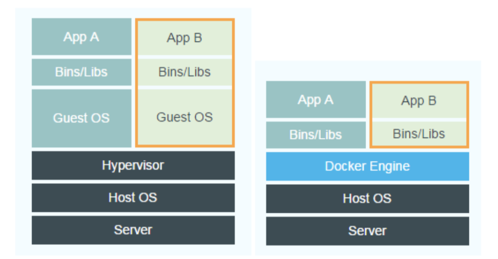Click Host OS below Hypervisor
The height and width of the screenshot is (259, 498).
(x=133, y=197)
